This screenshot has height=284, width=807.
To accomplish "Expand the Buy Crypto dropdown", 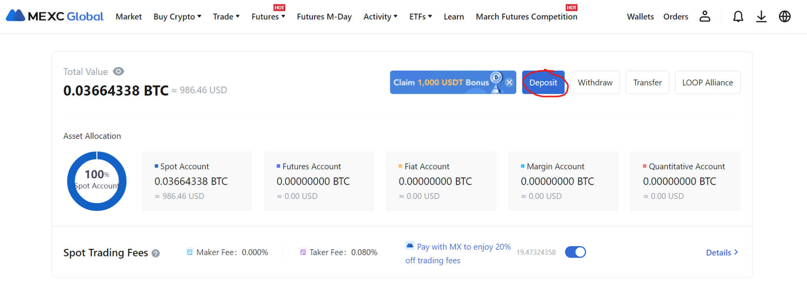I will tap(177, 17).
